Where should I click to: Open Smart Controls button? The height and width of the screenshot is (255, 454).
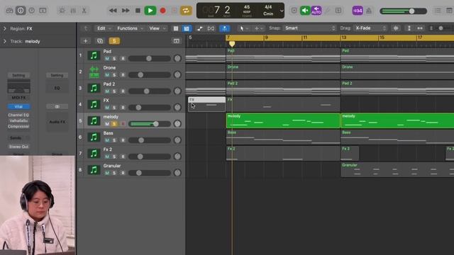(x=62, y=11)
